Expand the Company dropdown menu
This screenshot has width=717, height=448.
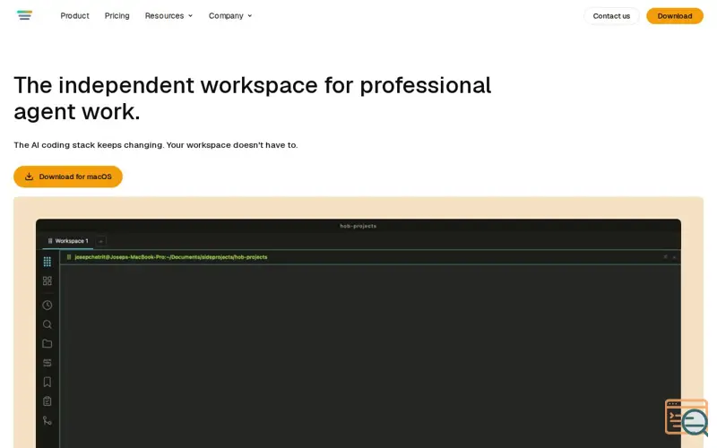tap(230, 15)
